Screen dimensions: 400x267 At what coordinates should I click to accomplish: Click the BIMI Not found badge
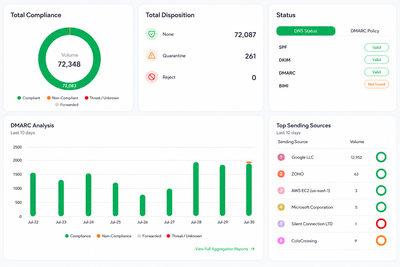pyautogui.click(x=377, y=84)
